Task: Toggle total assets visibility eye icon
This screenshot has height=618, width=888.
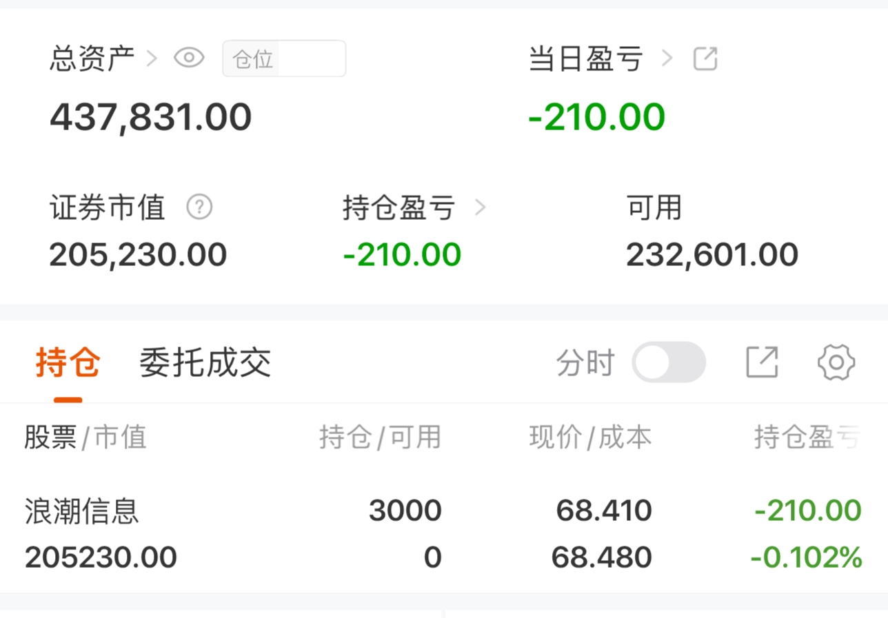Action: coord(189,58)
